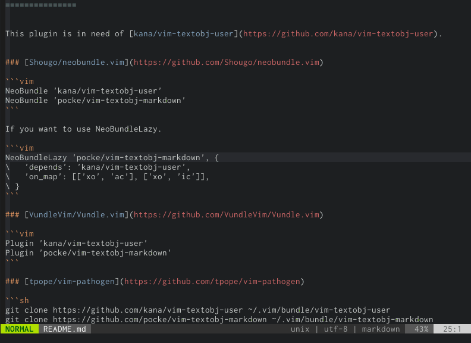This screenshot has height=343, width=471.
Task: Click the utf-8 encoding indicator
Action: click(335, 329)
